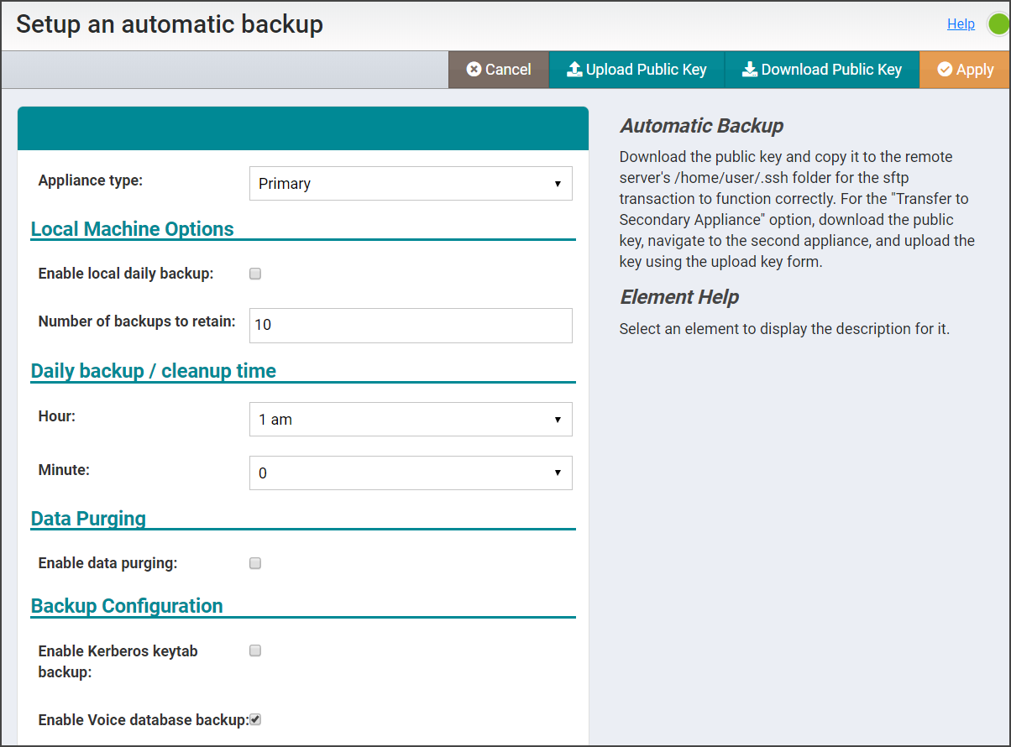Viewport: 1011px width, 747px height.
Task: Open the Hour dropdown for backup time
Action: (x=411, y=419)
